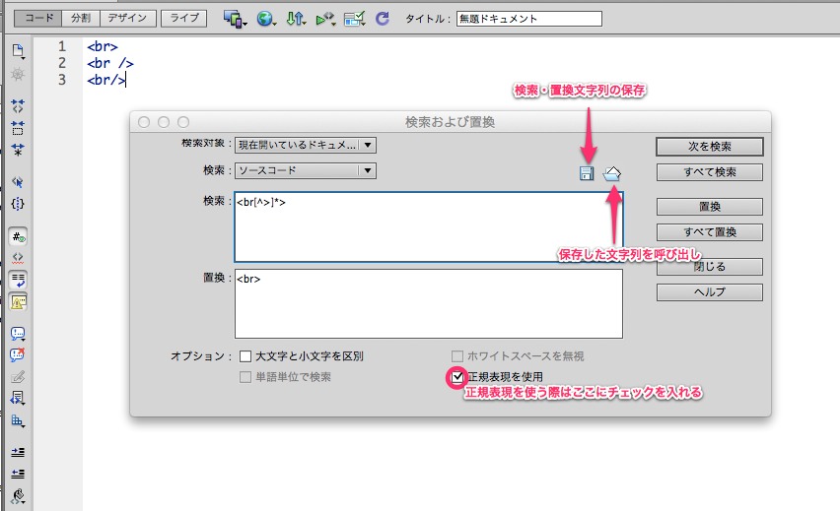Click the globe preview in browser icon
The width and height of the screenshot is (840, 511).
[265, 18]
